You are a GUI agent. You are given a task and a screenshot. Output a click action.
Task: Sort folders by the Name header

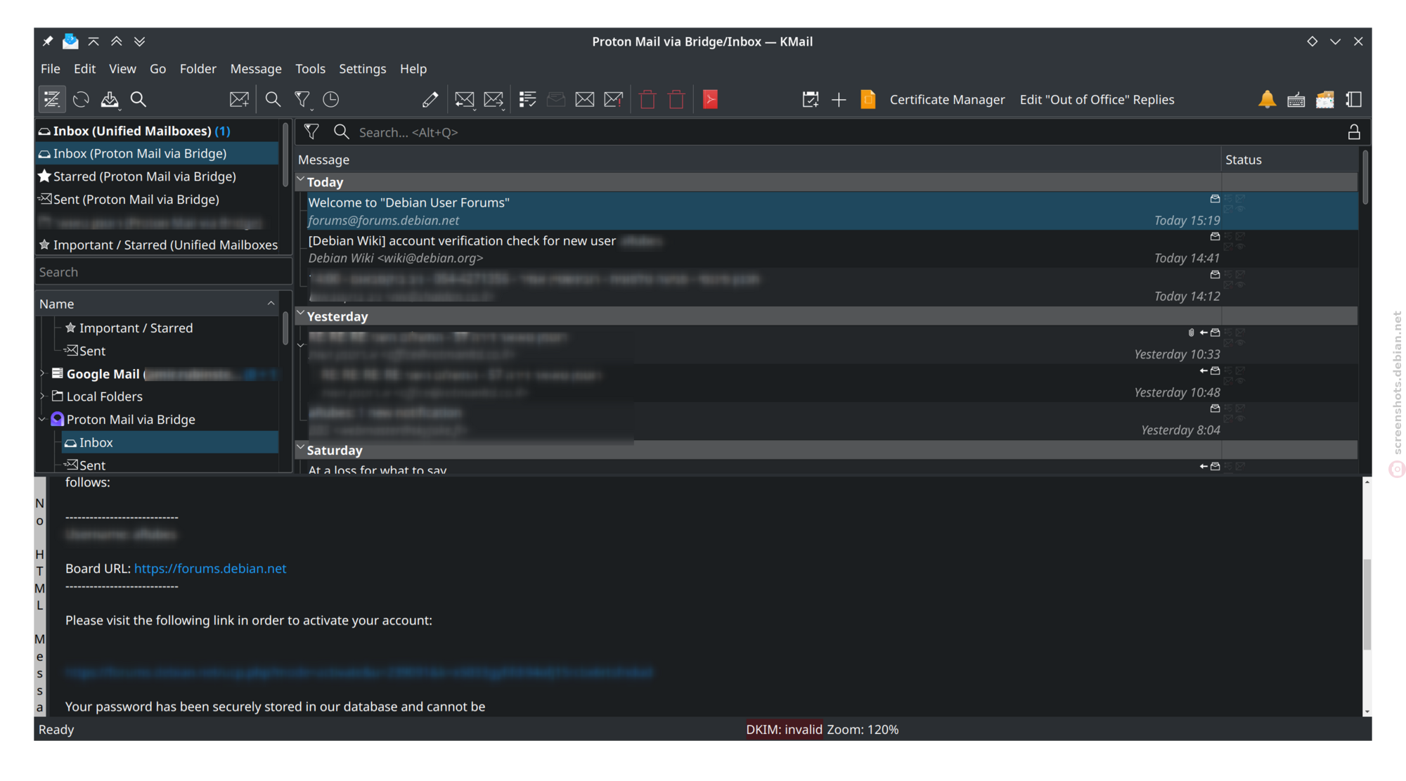pyautogui.click(x=157, y=304)
